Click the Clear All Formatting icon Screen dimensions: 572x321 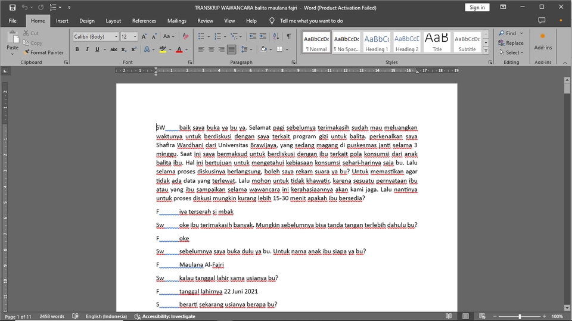click(185, 36)
